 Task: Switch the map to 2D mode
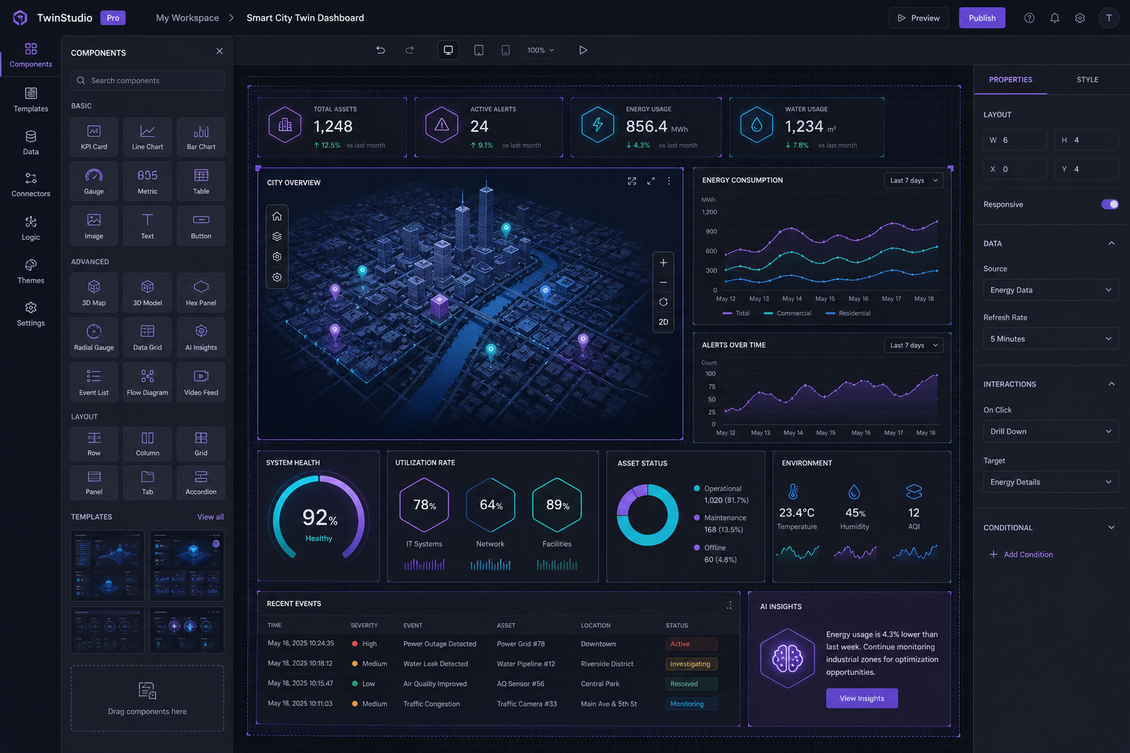[664, 322]
